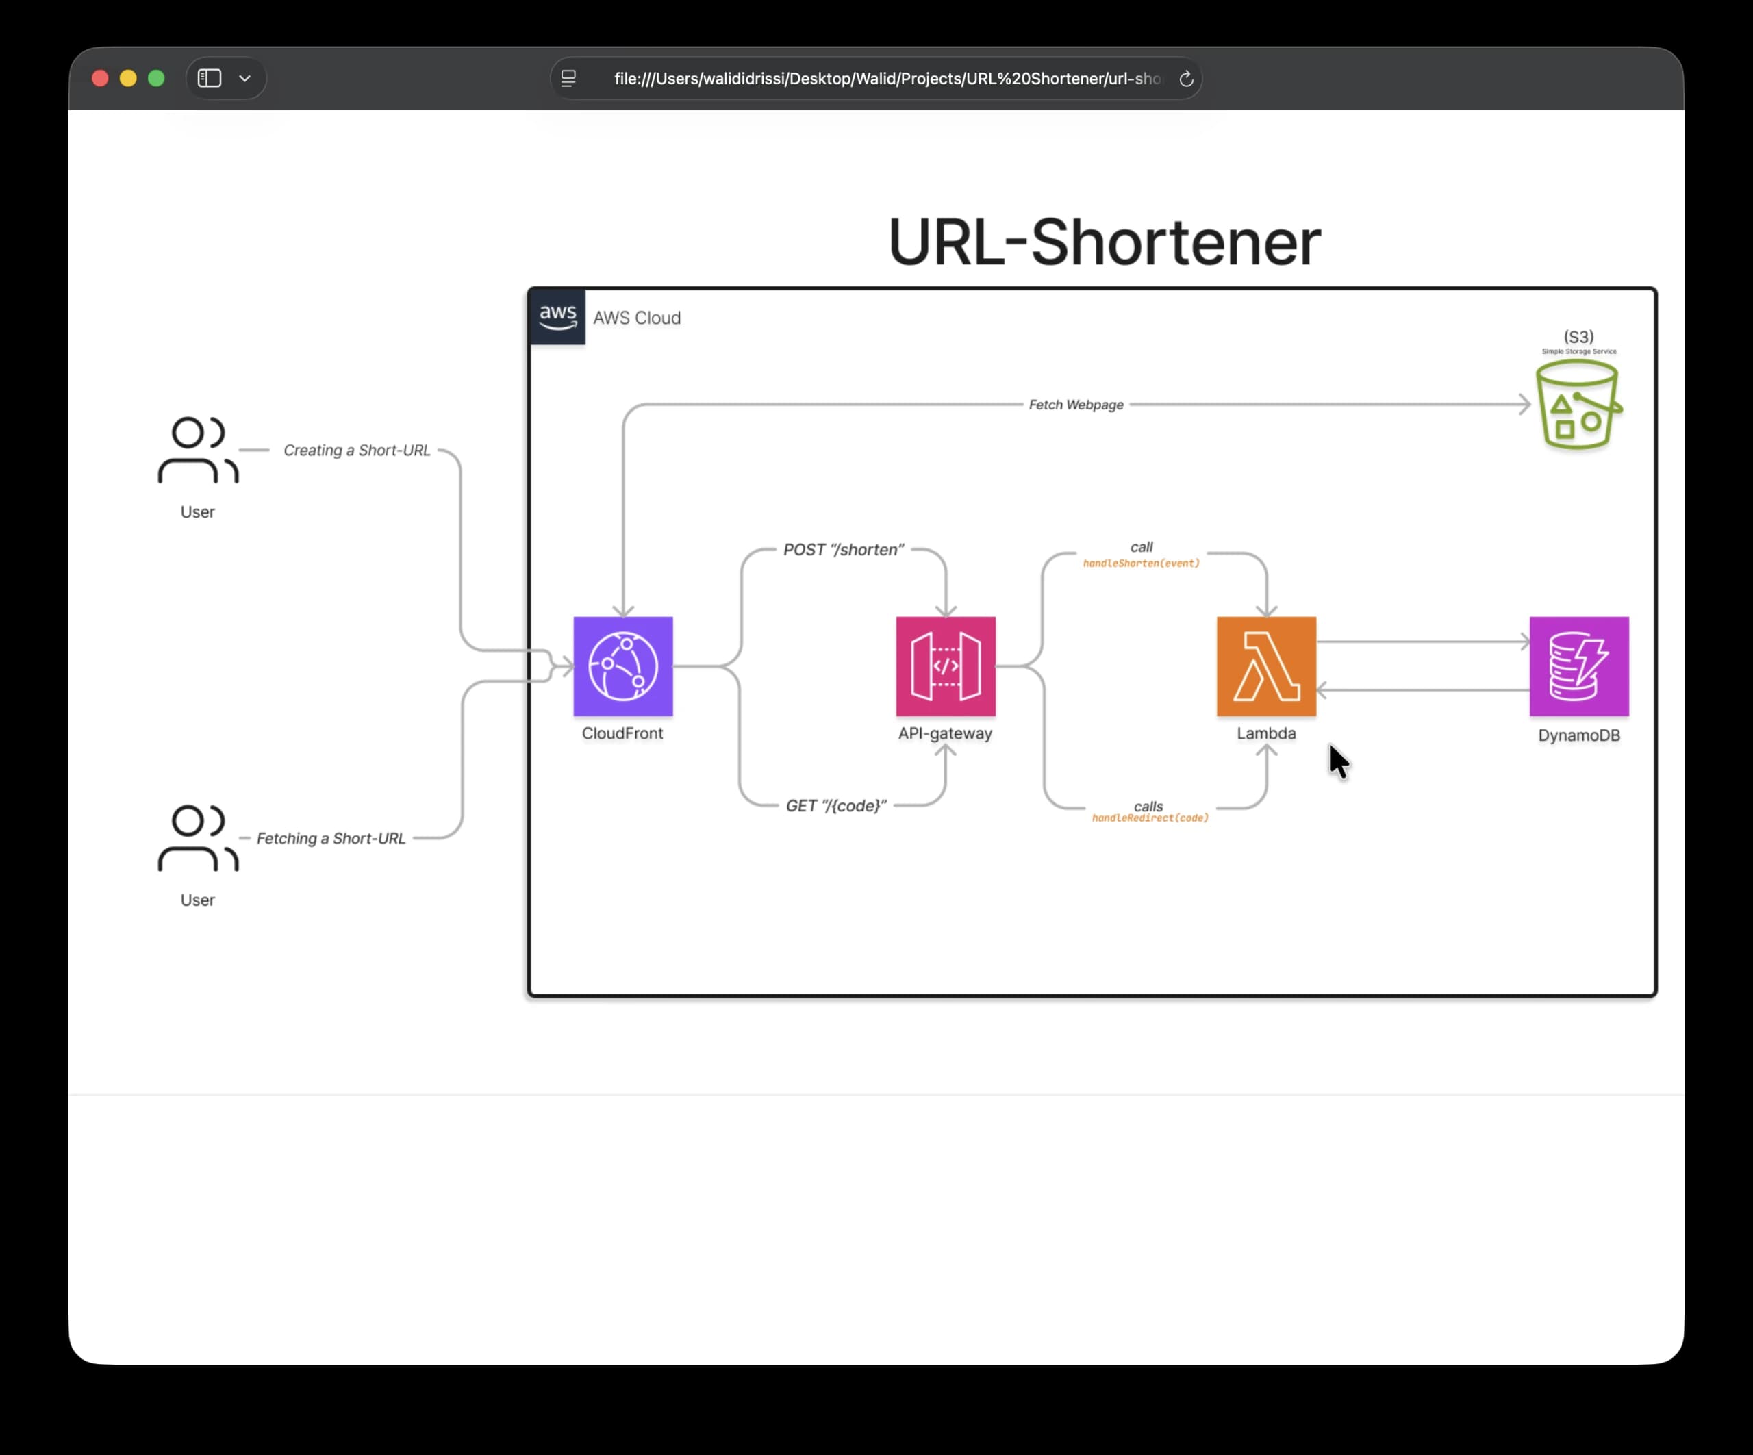1753x1455 pixels.
Task: Click the CloudFront icon in the diagram
Action: click(x=622, y=666)
